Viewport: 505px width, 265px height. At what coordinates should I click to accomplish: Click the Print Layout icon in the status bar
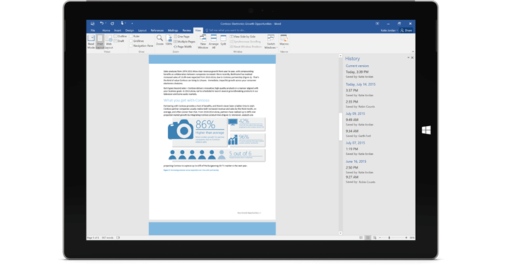tap(368, 237)
